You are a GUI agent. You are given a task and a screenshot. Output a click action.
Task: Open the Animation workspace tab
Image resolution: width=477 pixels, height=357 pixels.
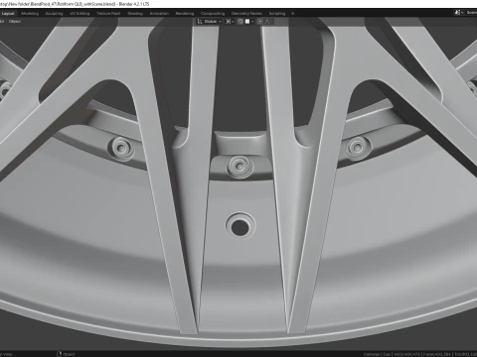pos(159,14)
